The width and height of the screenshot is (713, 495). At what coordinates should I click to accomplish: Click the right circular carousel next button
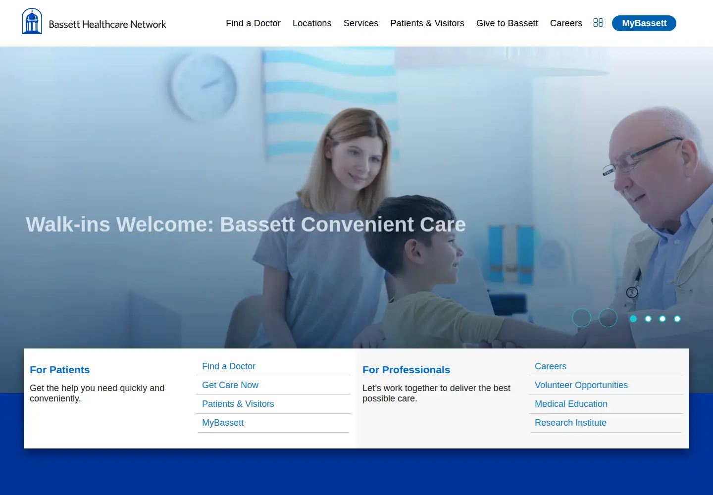[x=608, y=318]
